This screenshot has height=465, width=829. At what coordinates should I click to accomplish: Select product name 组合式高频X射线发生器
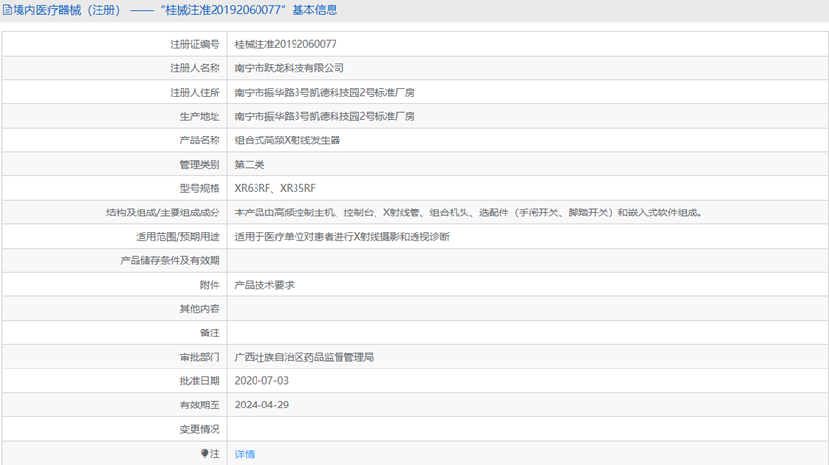pyautogui.click(x=288, y=140)
